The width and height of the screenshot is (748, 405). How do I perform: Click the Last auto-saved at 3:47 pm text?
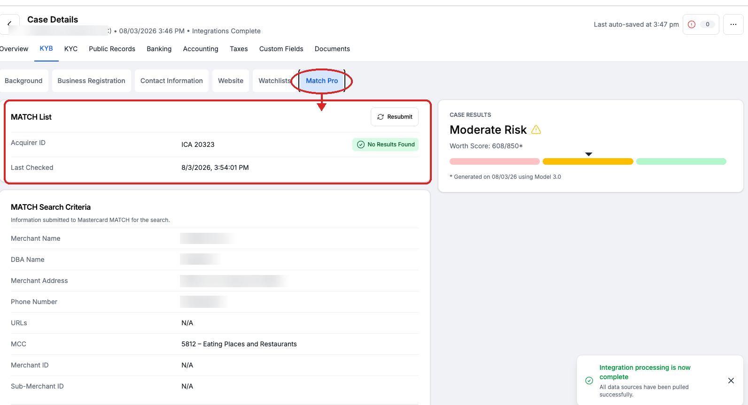[x=636, y=24]
